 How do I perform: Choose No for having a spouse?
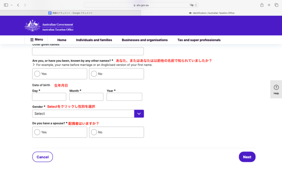pyautogui.click(x=94, y=132)
